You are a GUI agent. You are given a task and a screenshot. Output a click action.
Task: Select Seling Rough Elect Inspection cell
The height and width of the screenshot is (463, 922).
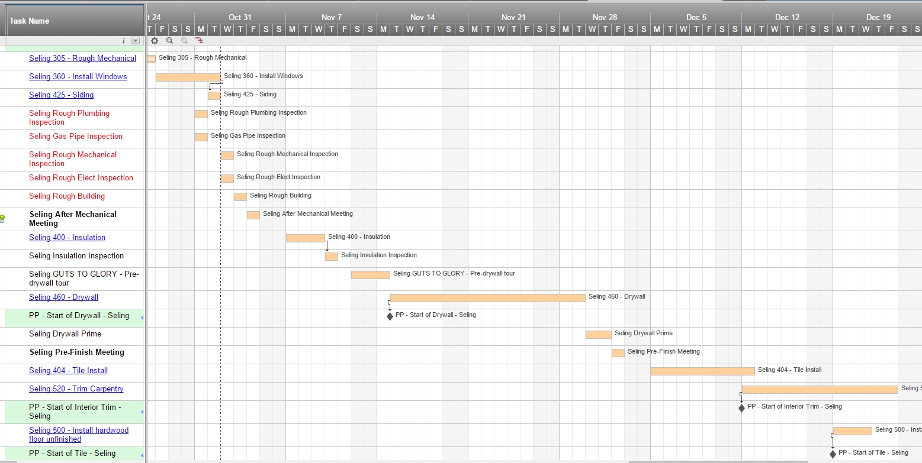click(x=75, y=180)
